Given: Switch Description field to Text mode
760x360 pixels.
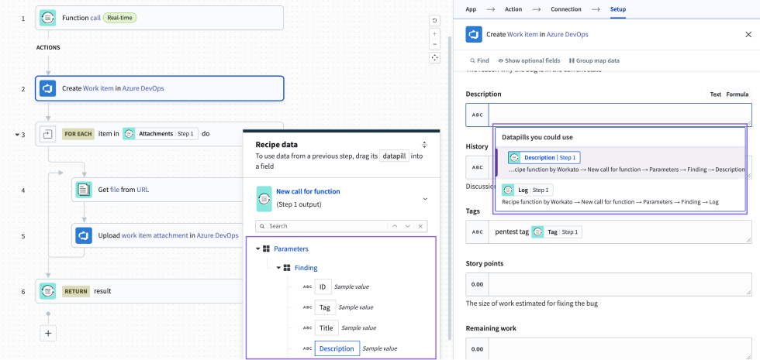Looking at the screenshot, I should click(715, 94).
